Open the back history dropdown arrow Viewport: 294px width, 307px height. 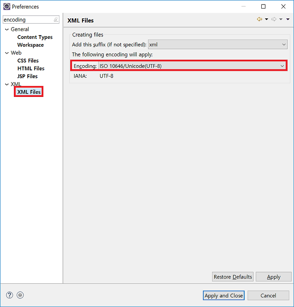266,19
